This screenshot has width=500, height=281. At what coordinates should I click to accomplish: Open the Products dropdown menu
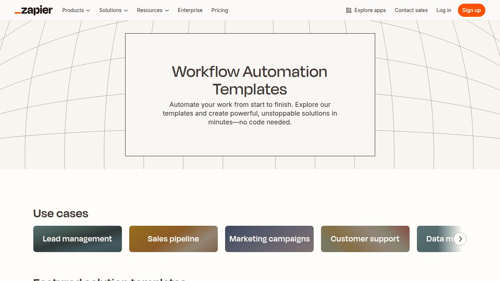coord(73,10)
